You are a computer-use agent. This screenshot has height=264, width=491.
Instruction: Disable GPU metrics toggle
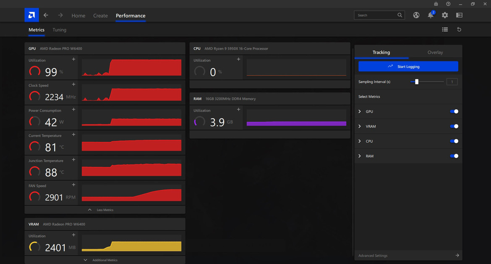(454, 112)
